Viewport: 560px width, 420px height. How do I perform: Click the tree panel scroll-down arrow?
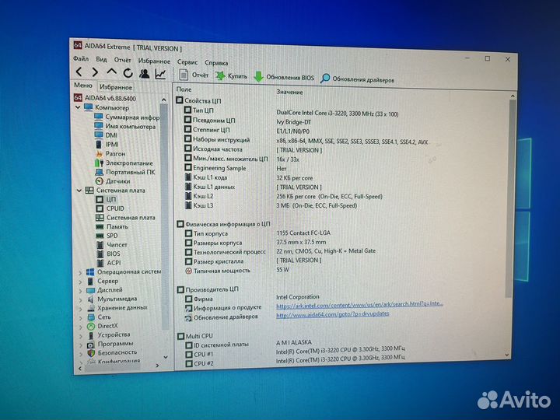(x=166, y=357)
